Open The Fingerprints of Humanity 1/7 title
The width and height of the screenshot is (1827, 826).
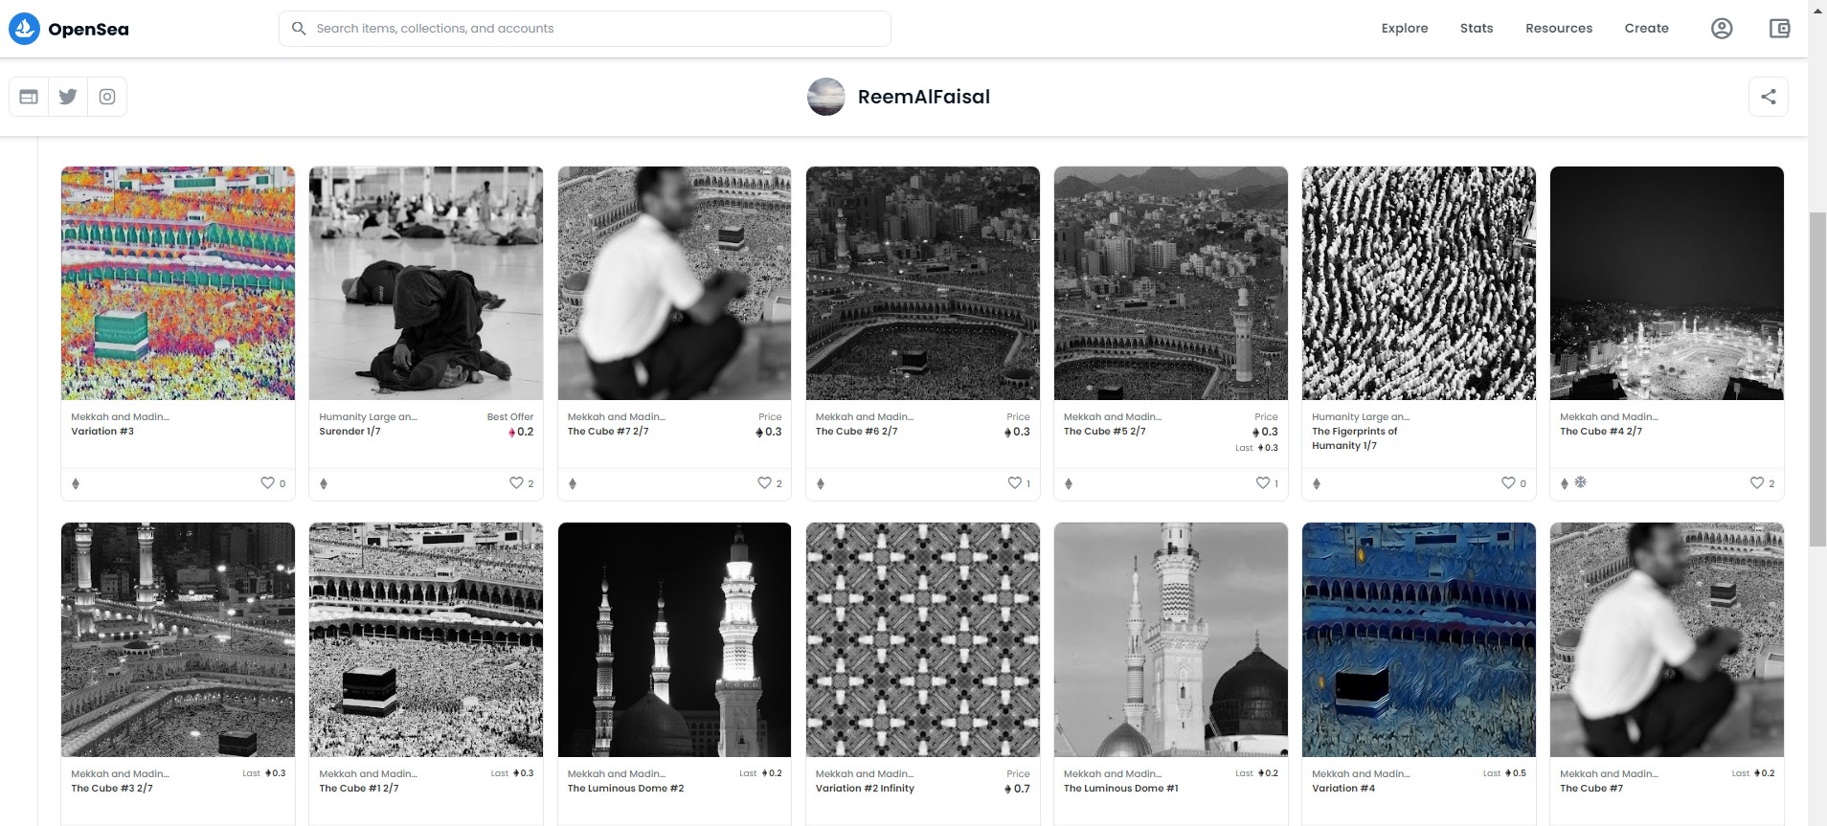pos(1354,438)
